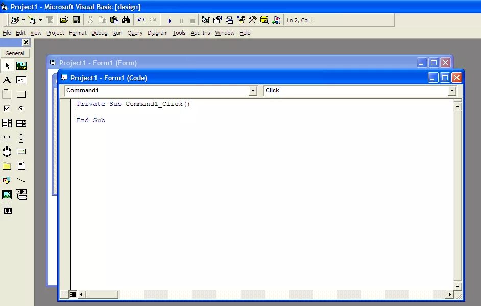Open the Menu Editor toolbar icon
The height and width of the screenshot is (306, 481).
50,20
